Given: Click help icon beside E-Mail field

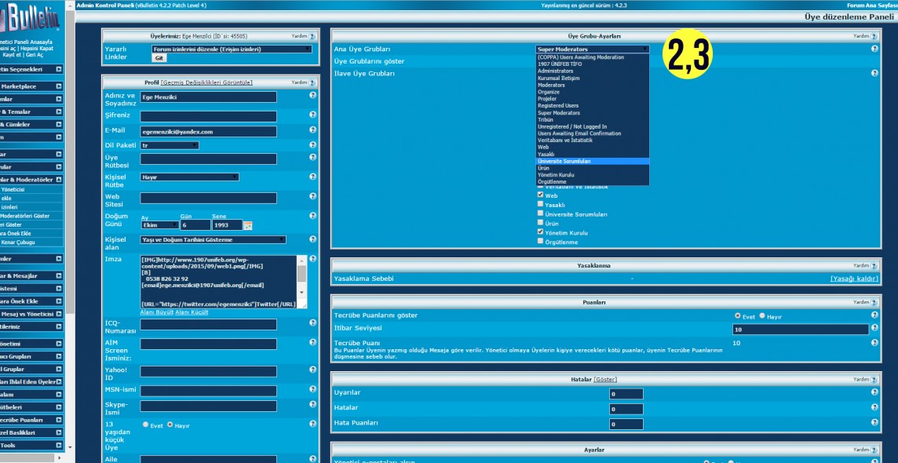Looking at the screenshot, I should pos(312,131).
